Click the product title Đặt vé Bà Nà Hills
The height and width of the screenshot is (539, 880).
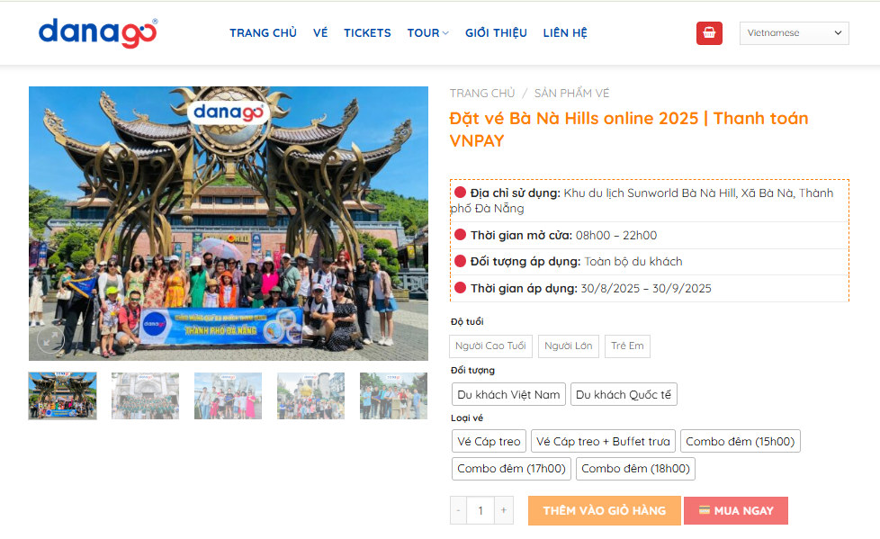(629, 130)
